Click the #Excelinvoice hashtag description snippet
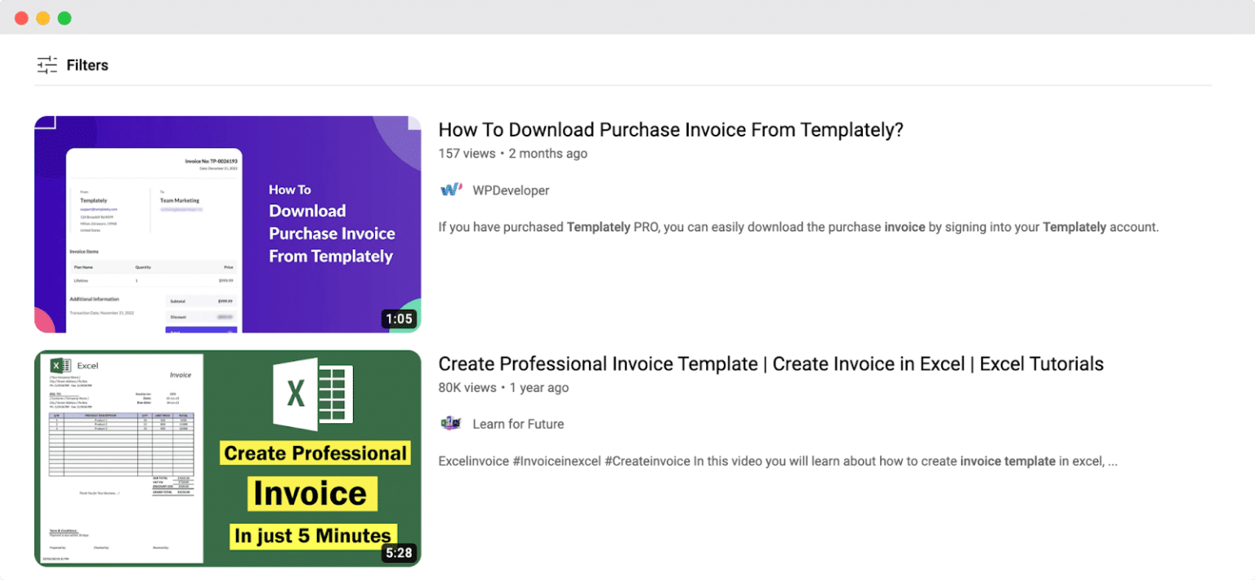Screen dimensions: 1255x580 pos(778,462)
